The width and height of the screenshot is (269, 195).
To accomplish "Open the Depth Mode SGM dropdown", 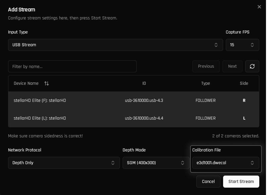I will coord(156,163).
